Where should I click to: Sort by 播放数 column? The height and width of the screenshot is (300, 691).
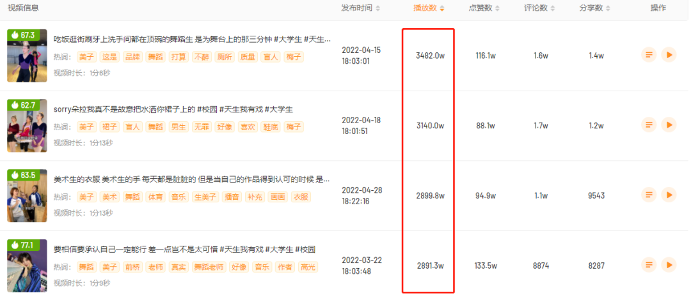[429, 8]
